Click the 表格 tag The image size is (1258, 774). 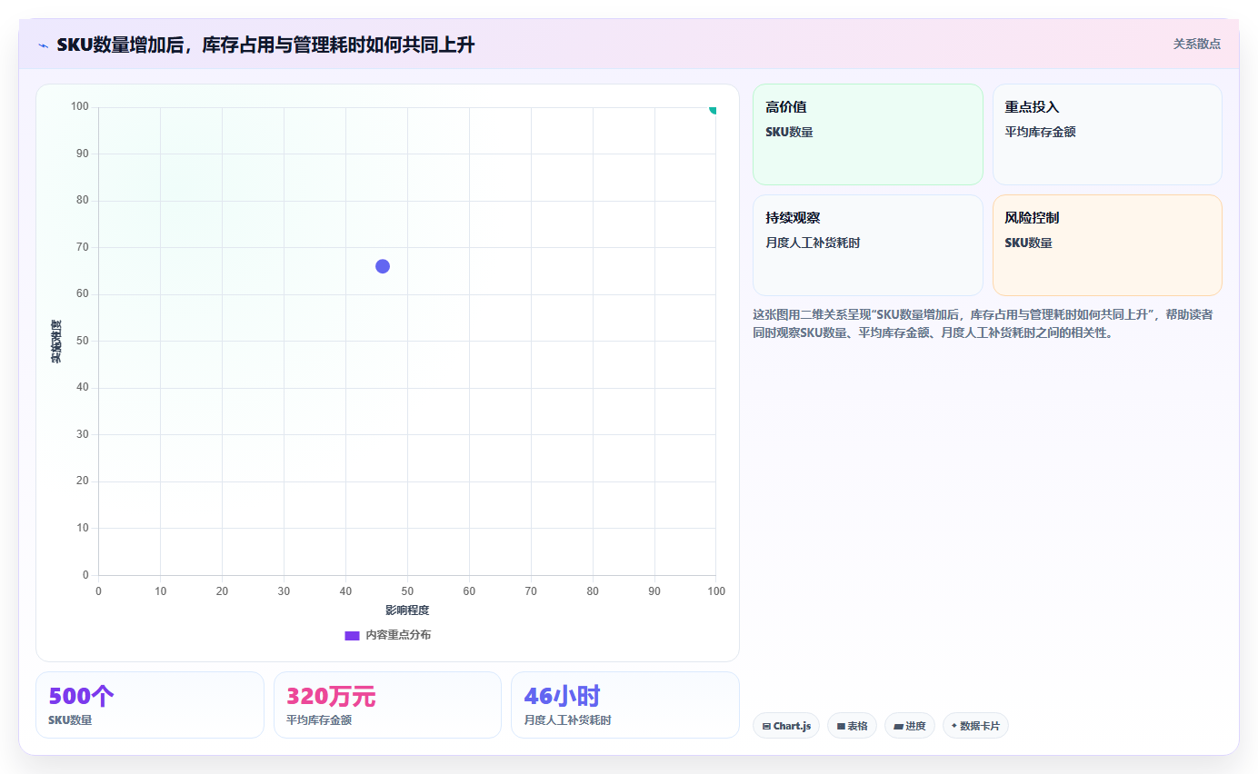click(852, 726)
